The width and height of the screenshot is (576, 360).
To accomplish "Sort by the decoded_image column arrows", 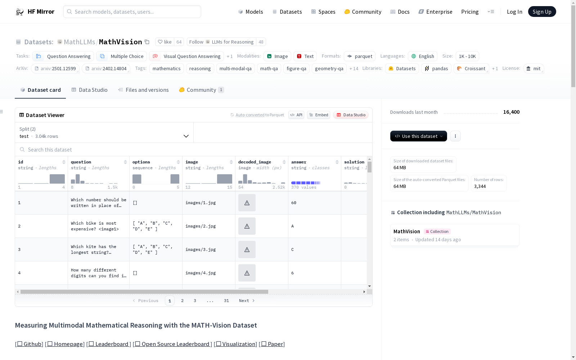I will 284,162.
